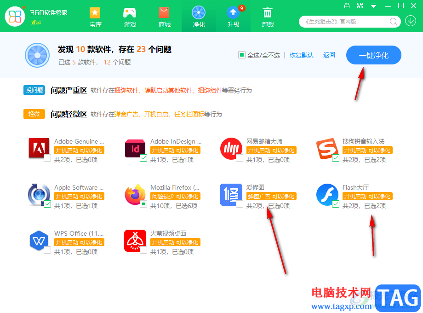
Task: Open the 宝库 tab
Action: (95, 17)
